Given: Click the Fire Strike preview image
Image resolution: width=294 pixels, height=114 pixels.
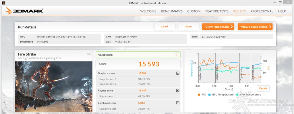Looking at the screenshot, I should [x=53, y=87].
